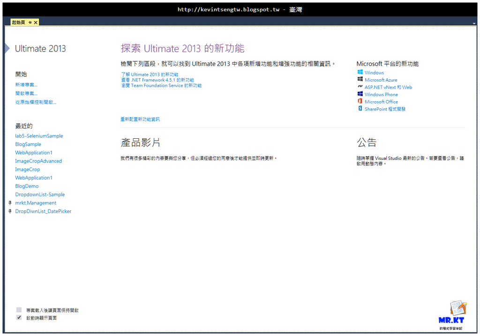Collapse the Ultimate 2013 side arrow

pos(7,48)
